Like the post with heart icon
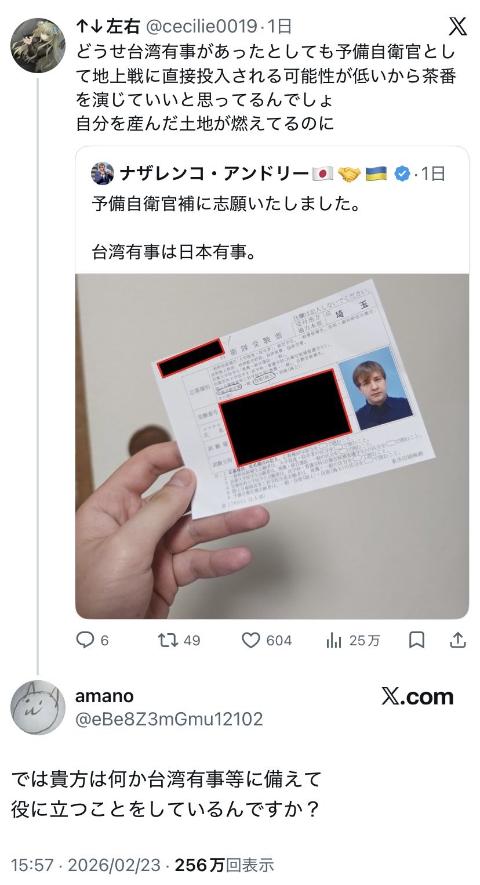Screen dimensions: 480x885 pyautogui.click(x=250, y=640)
